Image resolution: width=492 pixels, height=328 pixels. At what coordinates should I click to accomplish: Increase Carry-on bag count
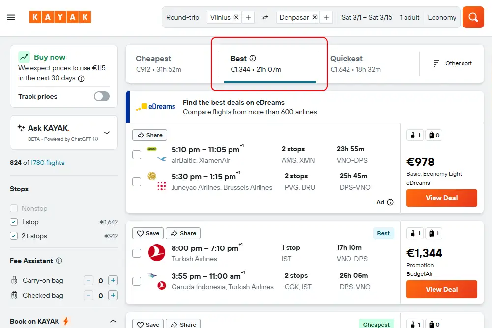(113, 281)
